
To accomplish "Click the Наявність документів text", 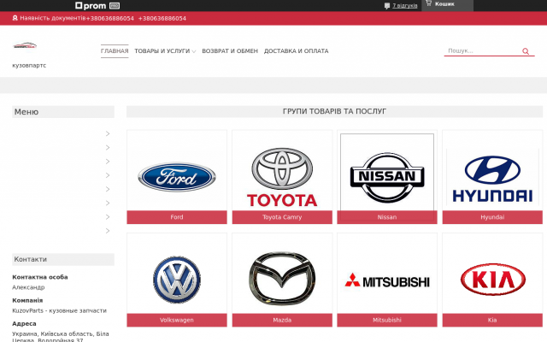I will tap(52, 18).
